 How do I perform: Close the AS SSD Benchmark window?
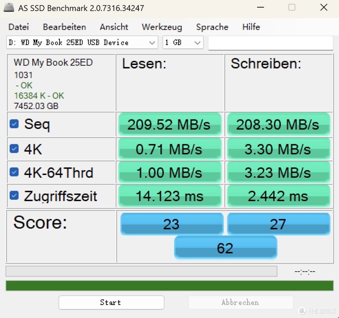point(324,7)
